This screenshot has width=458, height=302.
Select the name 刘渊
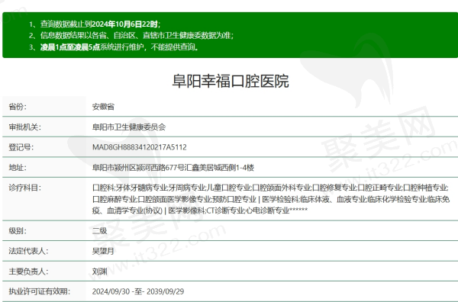point(99,271)
